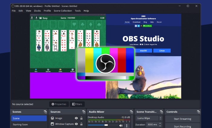Mute Desktop Audio speaker icon
This screenshot has height=128, width=212.
coord(121,126)
